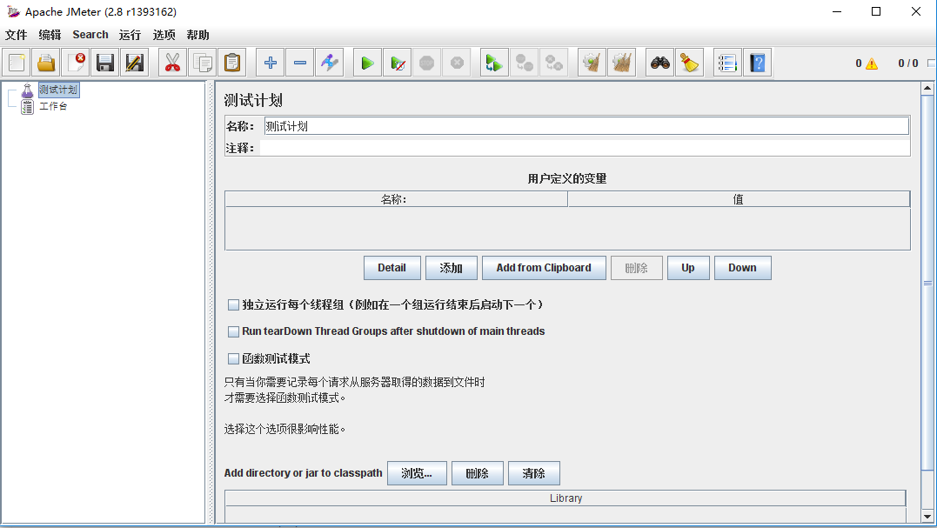Click Add from Clipboard button
Viewport: 937px width, 528px height.
[544, 268]
